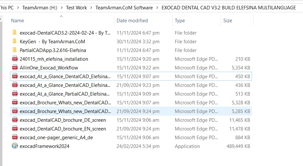This screenshot has width=303, height=166.
Task: Expand chevron after Test Work breadcrumb
Action: (x=91, y=8)
